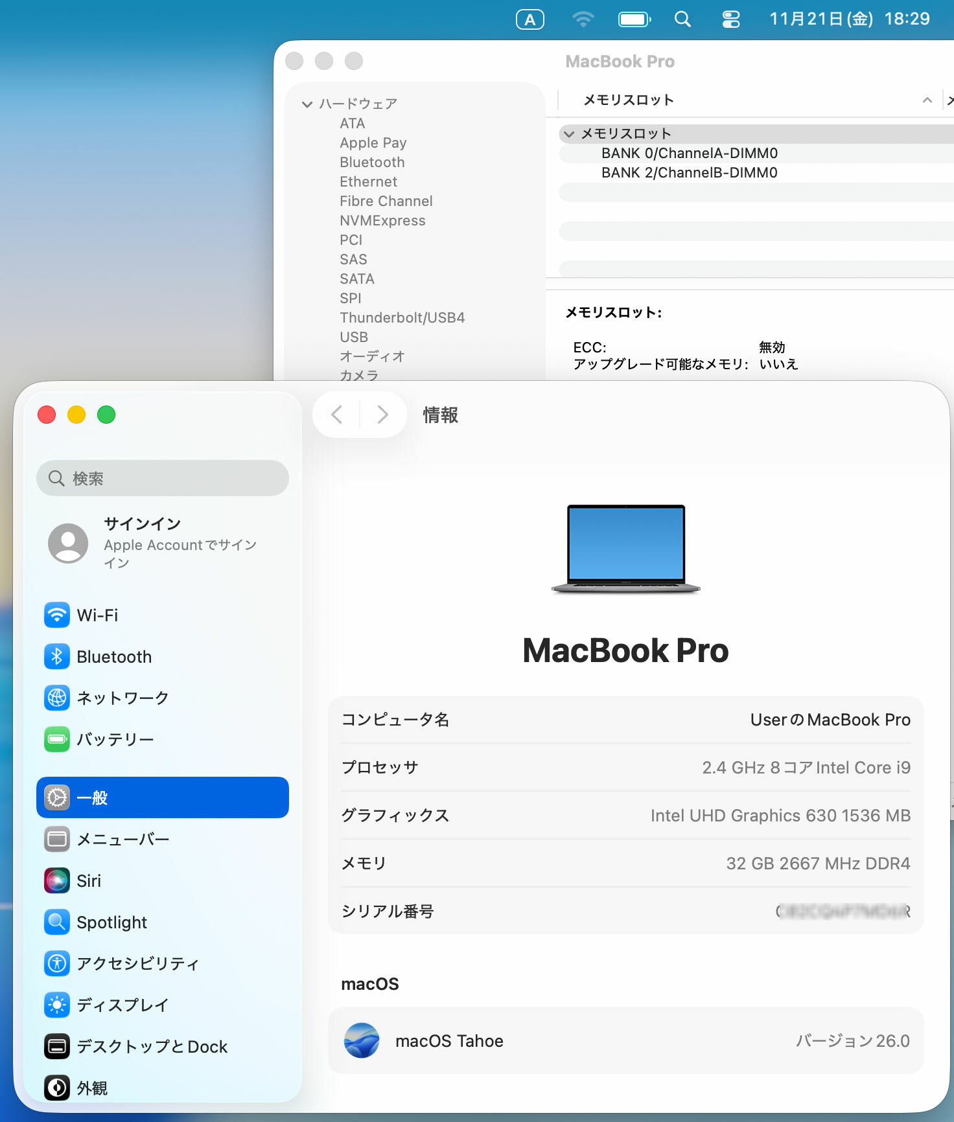Select 一般 in the sidebar
Image resolution: width=954 pixels, height=1122 pixels.
162,797
